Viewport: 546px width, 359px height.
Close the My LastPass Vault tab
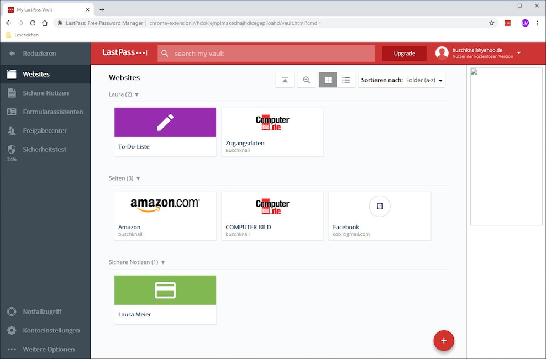point(88,10)
